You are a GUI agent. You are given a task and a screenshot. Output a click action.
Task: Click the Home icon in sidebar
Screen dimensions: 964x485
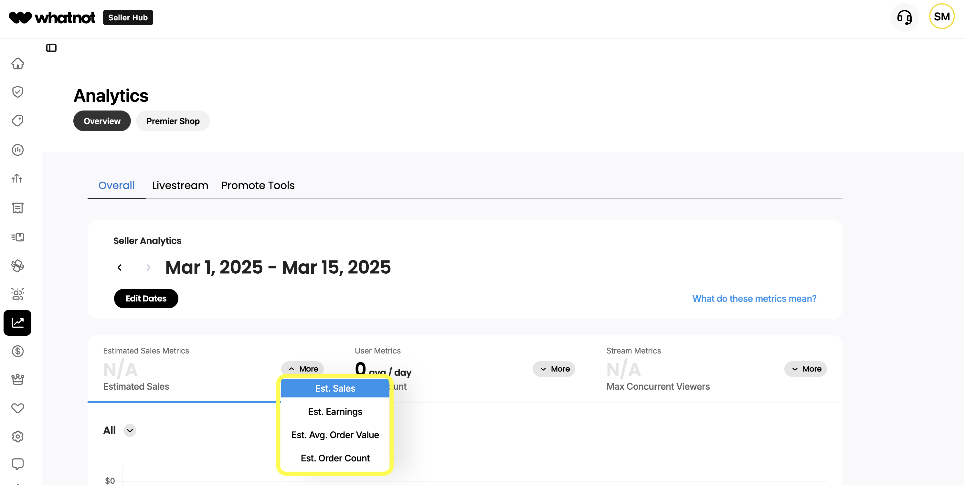[x=17, y=63]
